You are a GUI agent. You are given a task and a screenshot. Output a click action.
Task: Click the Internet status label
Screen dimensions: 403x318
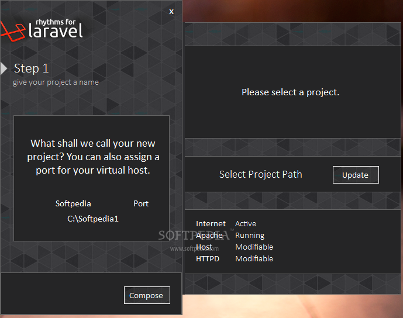211,223
